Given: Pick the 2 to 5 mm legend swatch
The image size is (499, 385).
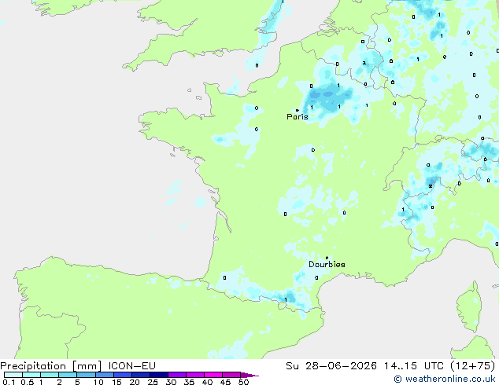Looking at the screenshot, I should [68, 375].
